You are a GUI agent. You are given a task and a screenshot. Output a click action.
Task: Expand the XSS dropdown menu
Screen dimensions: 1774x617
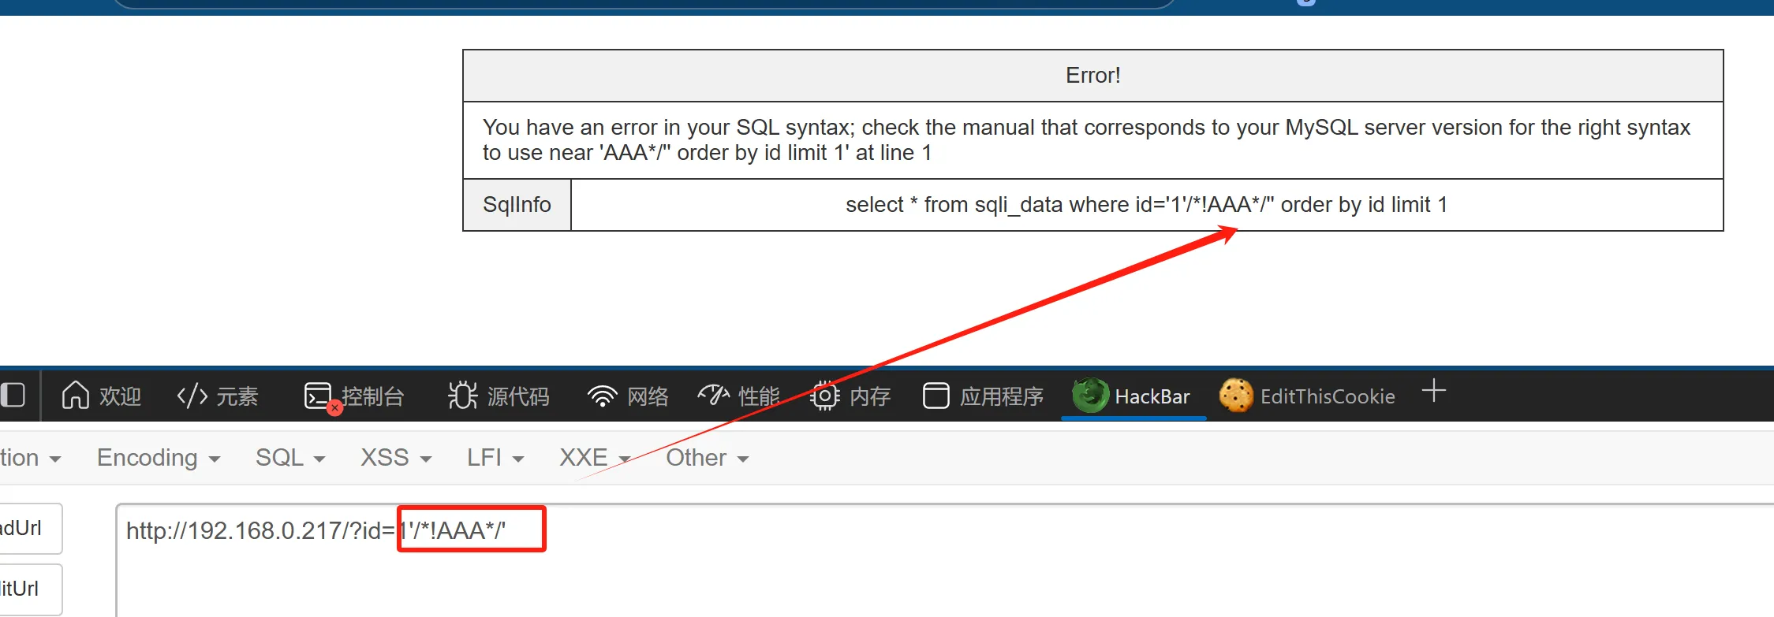pos(396,458)
